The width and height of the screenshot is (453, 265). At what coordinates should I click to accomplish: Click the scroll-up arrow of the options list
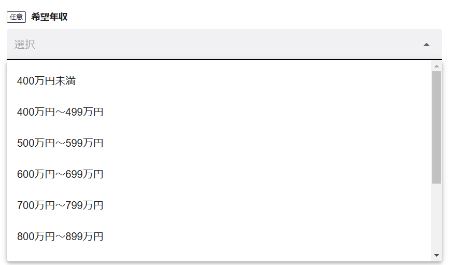436,66
